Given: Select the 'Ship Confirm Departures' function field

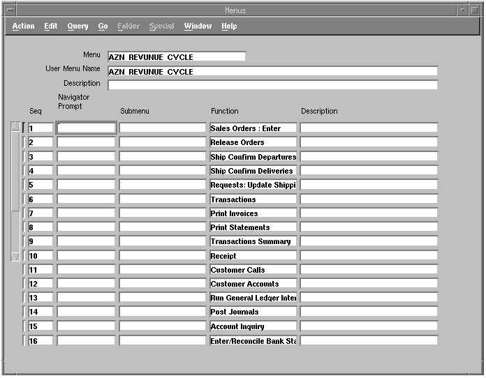Looking at the screenshot, I should click(x=253, y=156).
